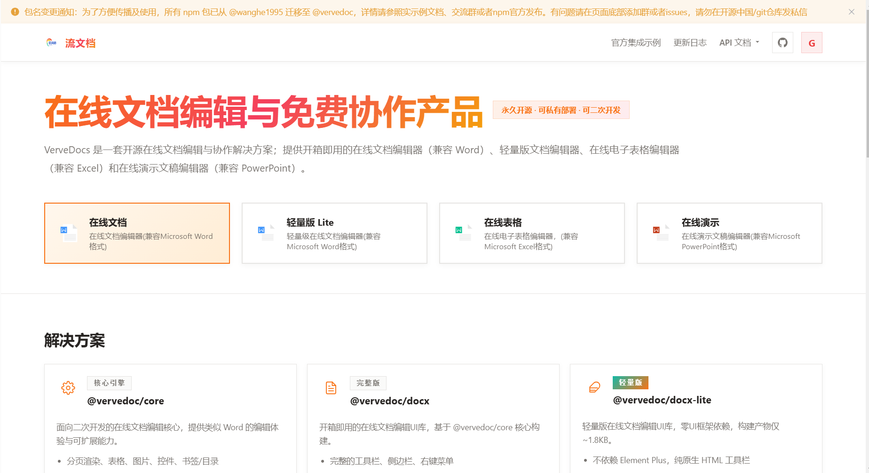Click the warning icon in the notice banner
The width and height of the screenshot is (869, 473).
[15, 12]
